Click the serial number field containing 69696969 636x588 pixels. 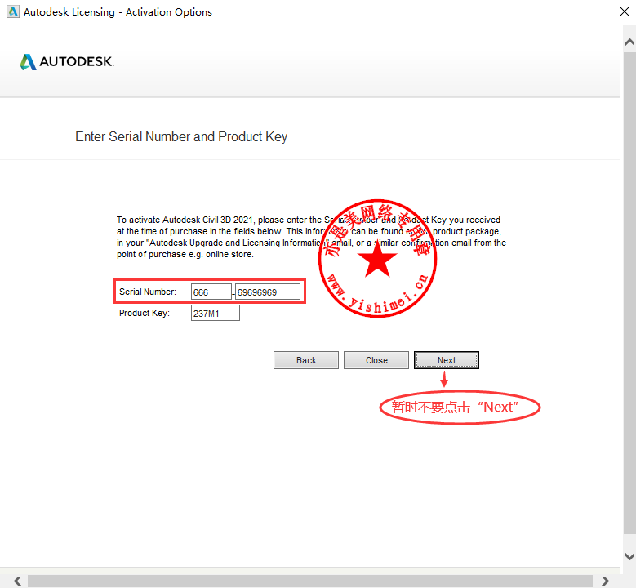tap(268, 292)
